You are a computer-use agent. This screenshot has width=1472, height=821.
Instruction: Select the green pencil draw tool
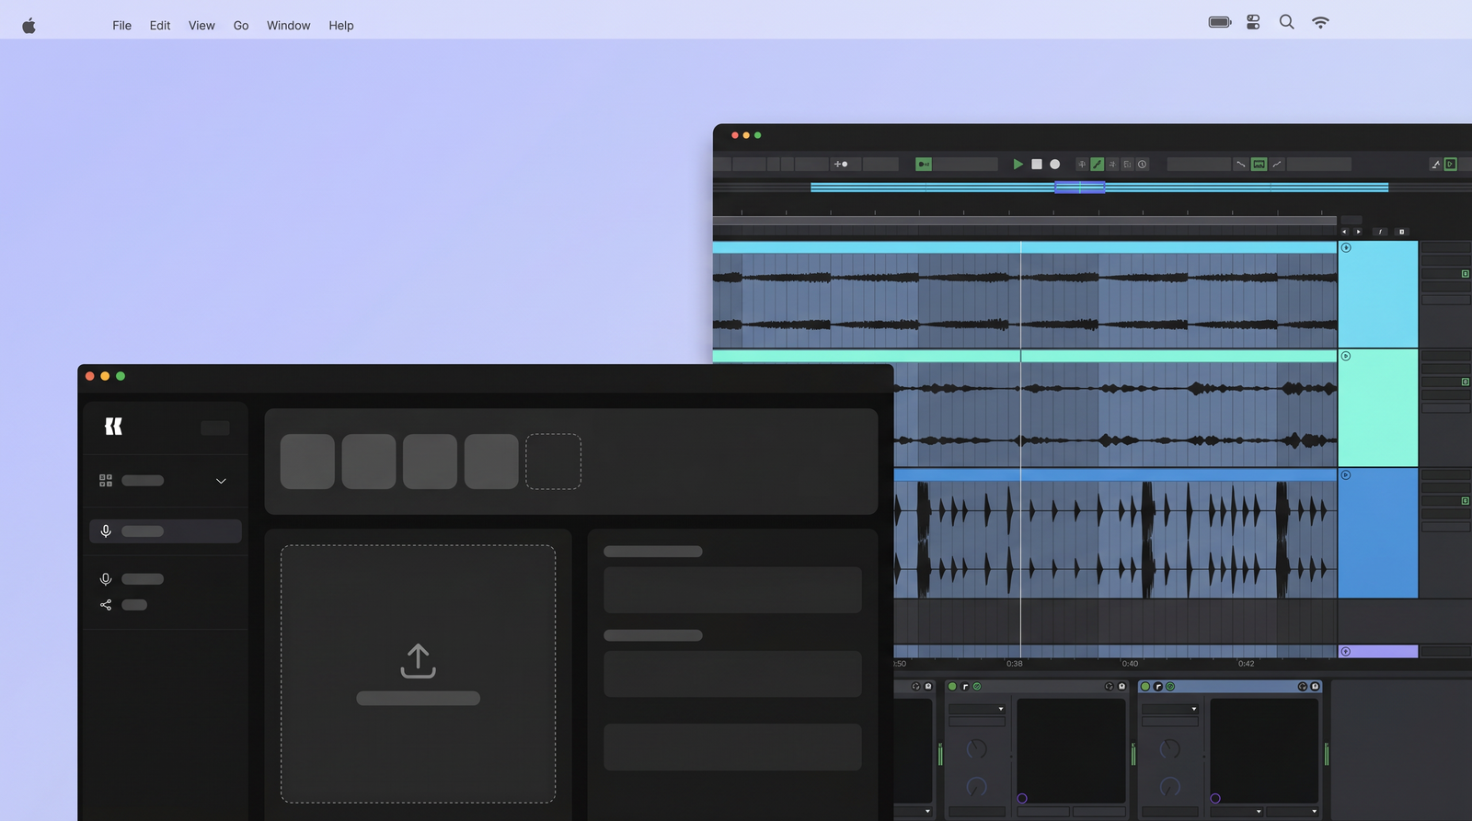click(1097, 164)
